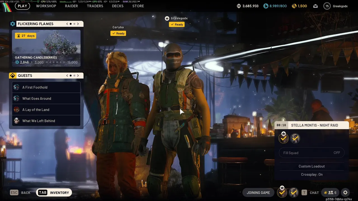Switch to the RAIDER tab
Screen dimensions: 358x201
(x=71, y=6)
